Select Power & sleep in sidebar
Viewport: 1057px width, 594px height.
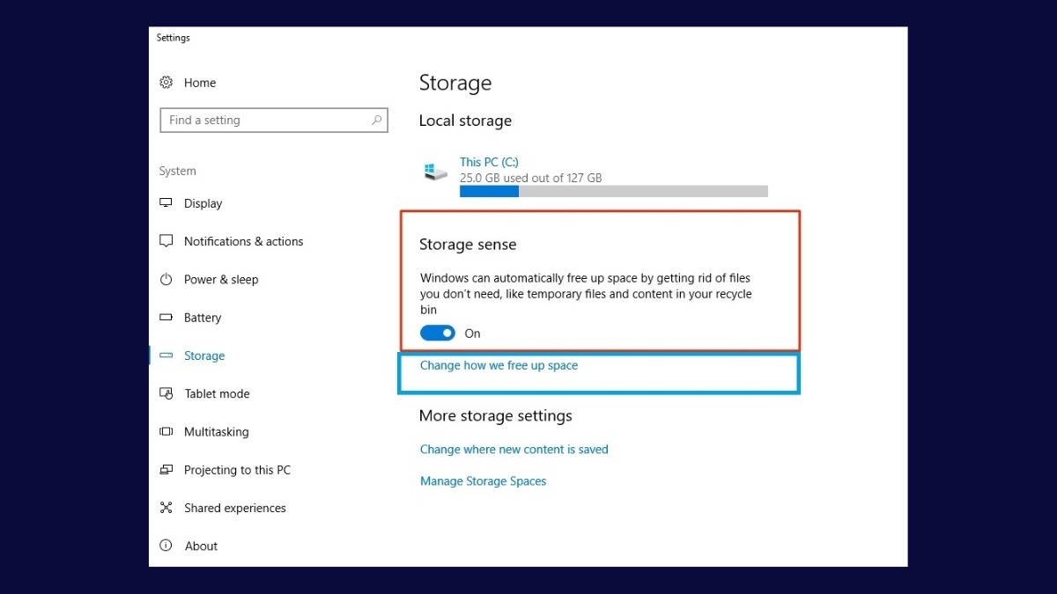(x=221, y=280)
